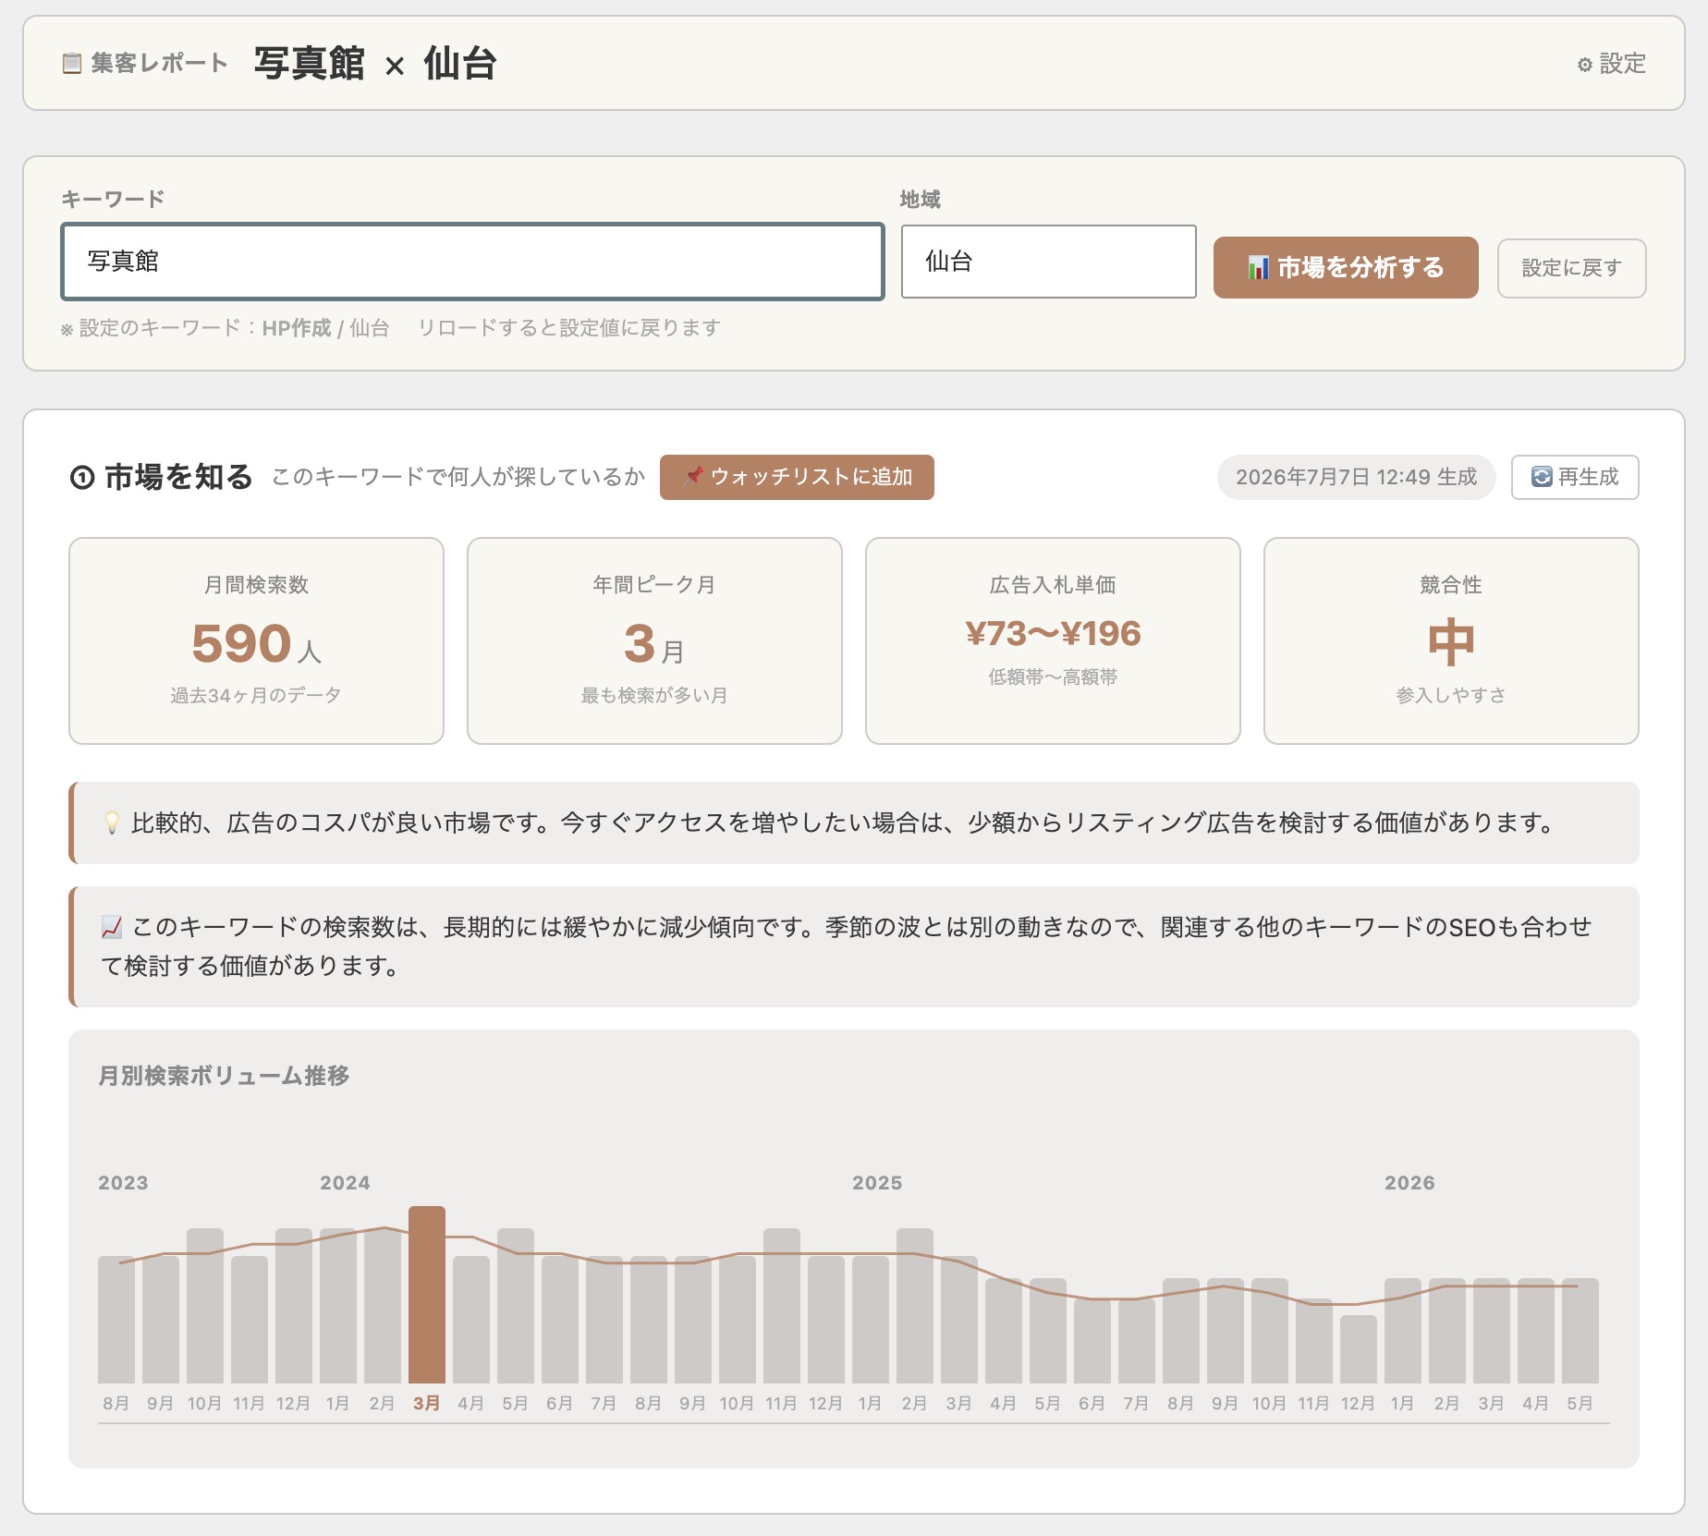Viewport: 1708px width, 1536px height.
Task: Click the trend chart icon in the SEO insight
Action: click(x=112, y=926)
